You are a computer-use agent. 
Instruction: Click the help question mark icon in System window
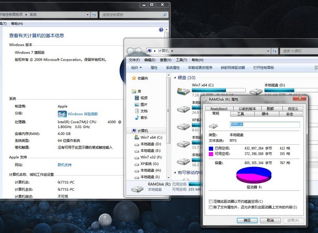pos(161,30)
